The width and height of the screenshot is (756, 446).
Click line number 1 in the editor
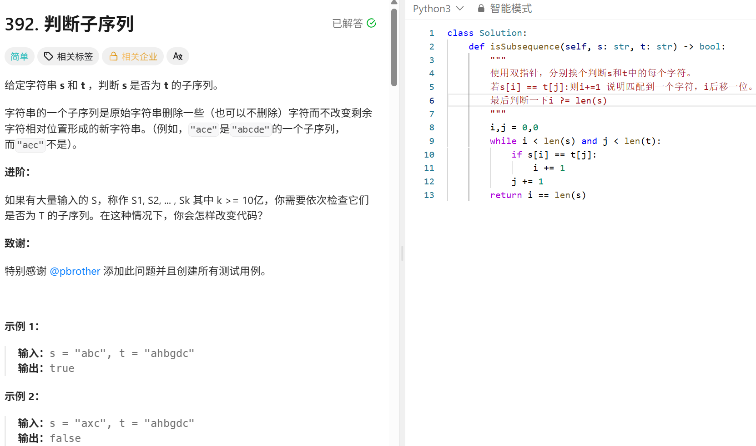432,33
